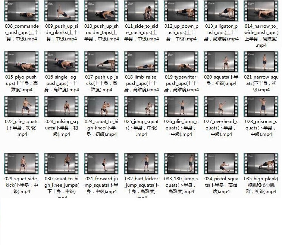Click the 027_overhead_squats video icon
282x245 pixels.
tap(221, 106)
